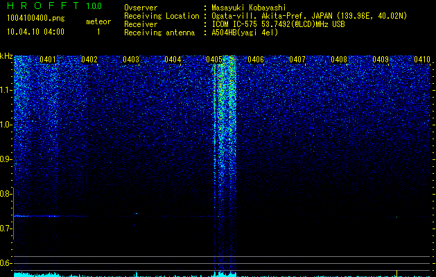The height and width of the screenshot is (277, 436).
Task: Click the date 10.04.10 04:00
Action: (35, 32)
